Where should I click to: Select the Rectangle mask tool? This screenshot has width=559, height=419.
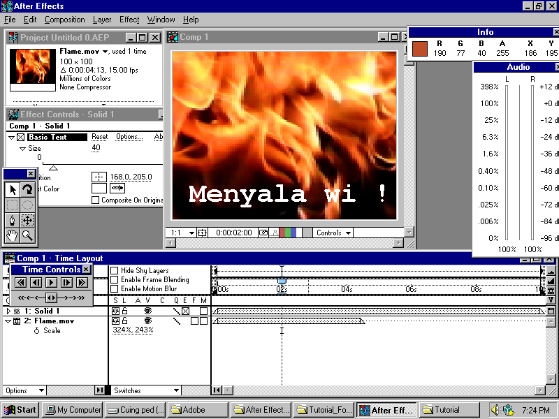point(12,205)
